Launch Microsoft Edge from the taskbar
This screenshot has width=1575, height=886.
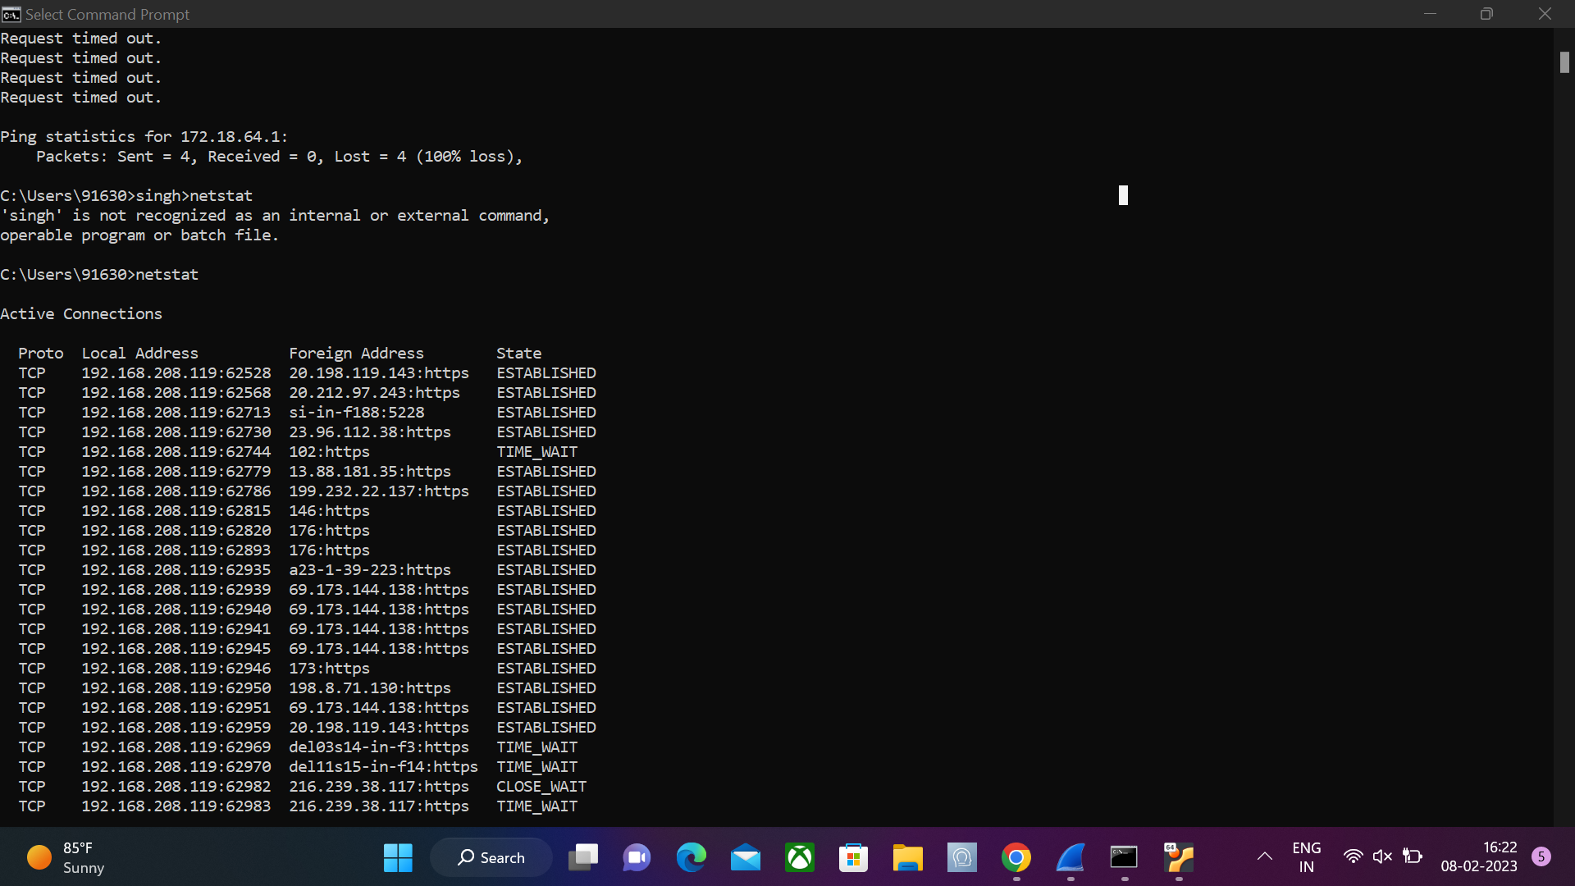click(x=692, y=857)
